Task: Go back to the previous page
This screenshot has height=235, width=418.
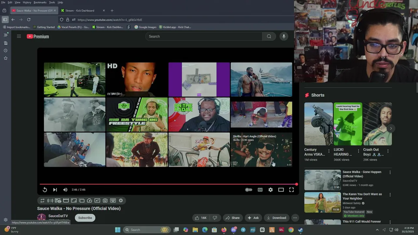Action: pos(13,20)
